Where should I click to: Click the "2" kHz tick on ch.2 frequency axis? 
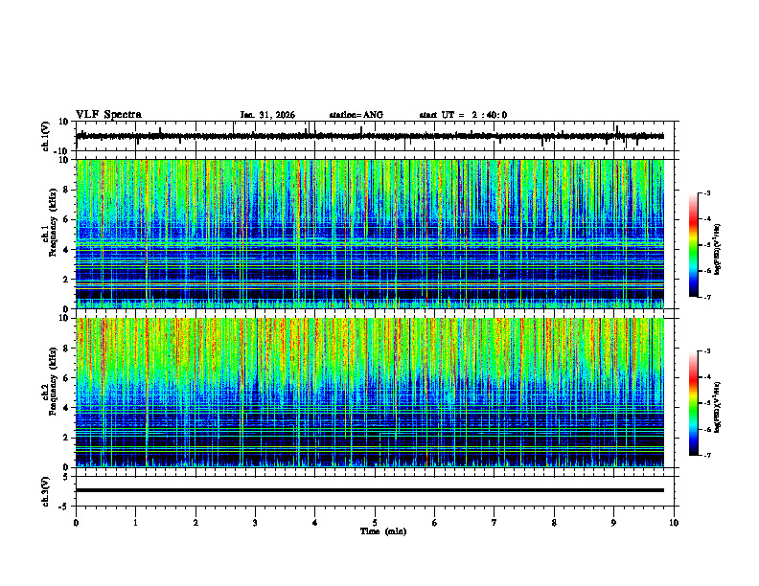click(67, 438)
